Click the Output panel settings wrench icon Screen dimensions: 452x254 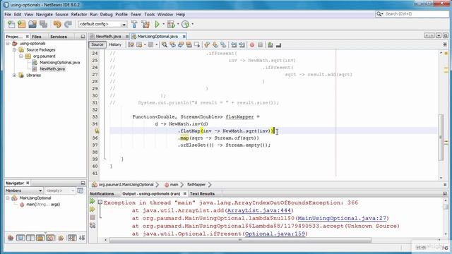93,226
